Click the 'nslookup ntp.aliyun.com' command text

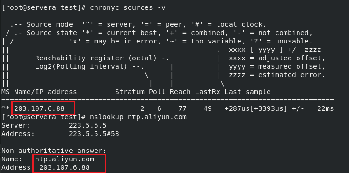(138, 117)
